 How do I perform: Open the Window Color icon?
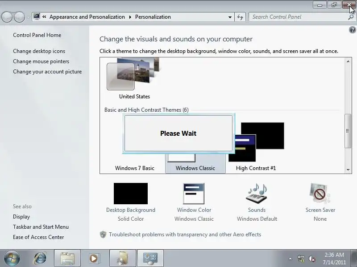[x=194, y=194]
